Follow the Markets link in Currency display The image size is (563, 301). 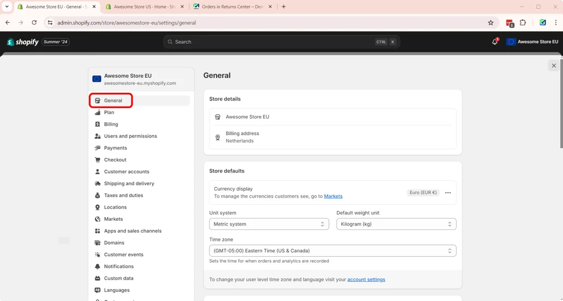(333, 196)
